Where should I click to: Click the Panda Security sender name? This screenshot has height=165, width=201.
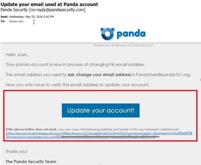[x=14, y=10]
